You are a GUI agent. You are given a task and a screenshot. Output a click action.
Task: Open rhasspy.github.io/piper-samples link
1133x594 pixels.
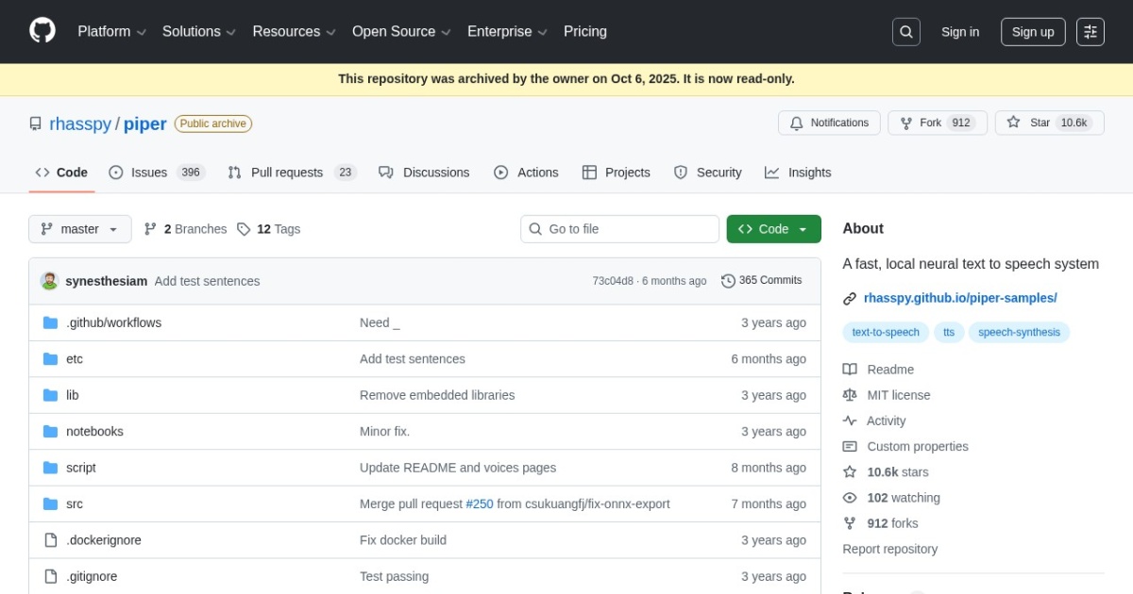click(959, 298)
